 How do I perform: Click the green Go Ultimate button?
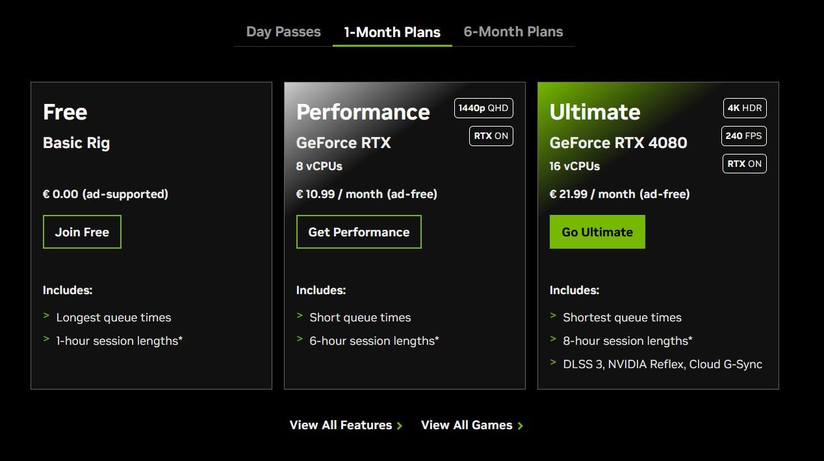click(597, 232)
